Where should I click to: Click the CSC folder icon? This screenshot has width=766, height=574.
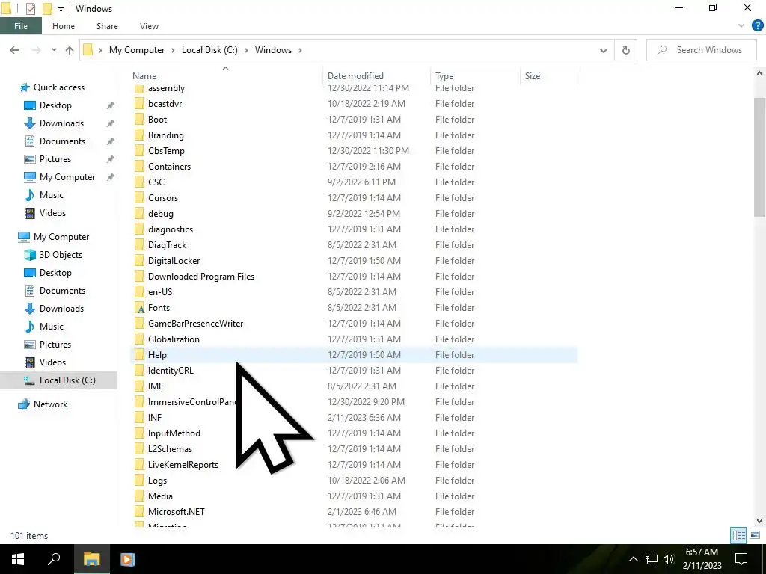tap(139, 182)
